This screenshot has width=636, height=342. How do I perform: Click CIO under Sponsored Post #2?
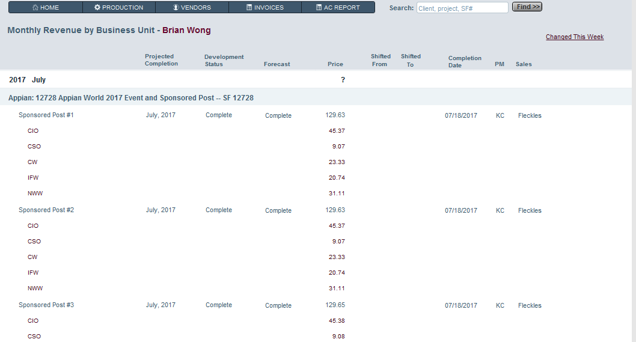(x=33, y=225)
